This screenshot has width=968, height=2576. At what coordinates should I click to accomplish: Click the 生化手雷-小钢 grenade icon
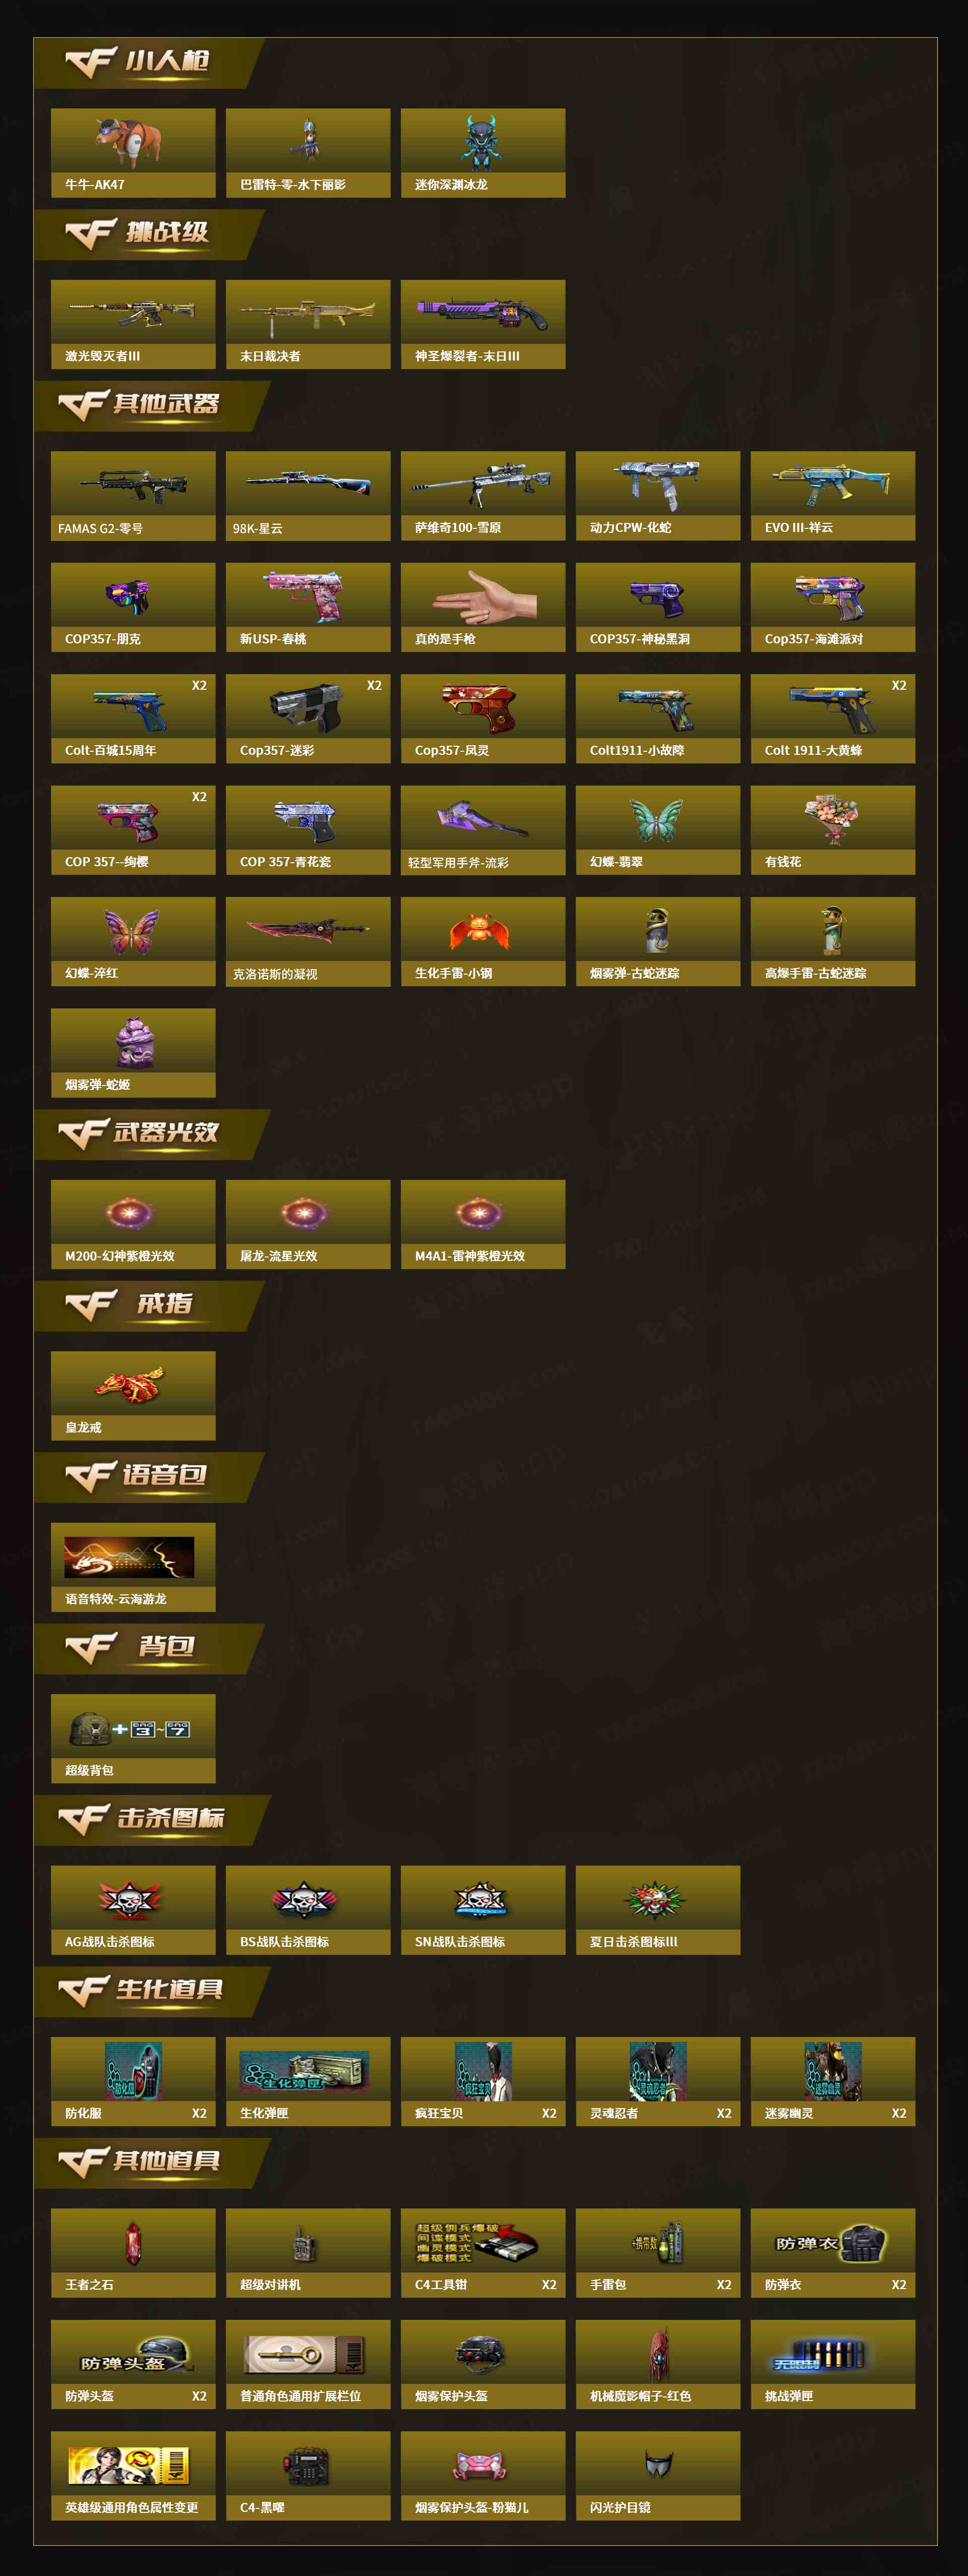pyautogui.click(x=481, y=930)
